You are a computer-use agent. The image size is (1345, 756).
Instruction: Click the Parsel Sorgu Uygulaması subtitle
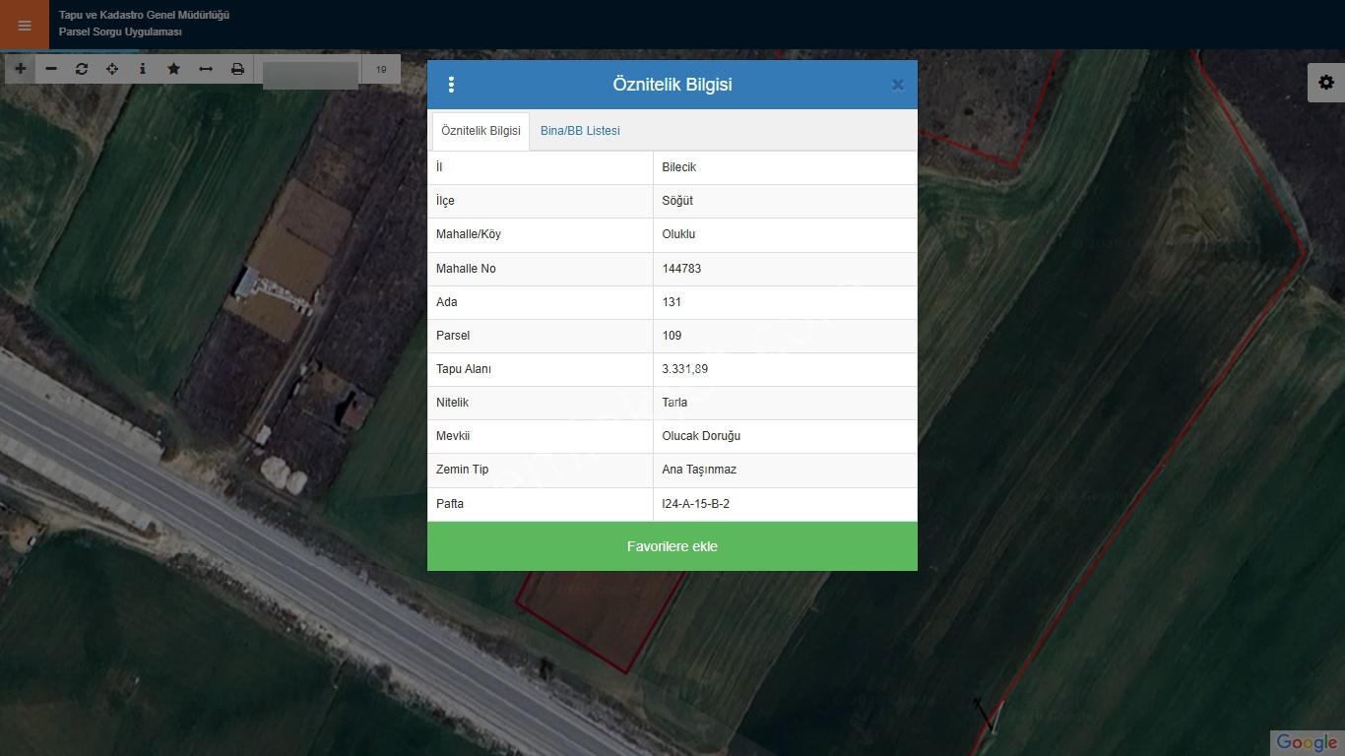[120, 32]
